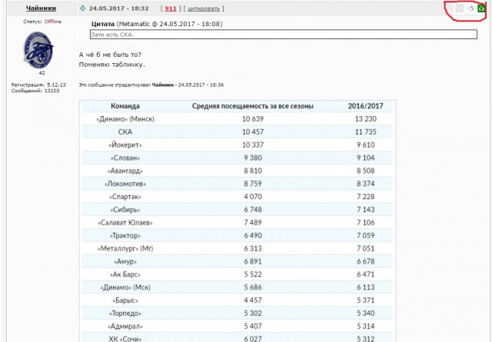Click the 2016/2017 column header
This screenshot has height=342, width=492.
click(366, 106)
